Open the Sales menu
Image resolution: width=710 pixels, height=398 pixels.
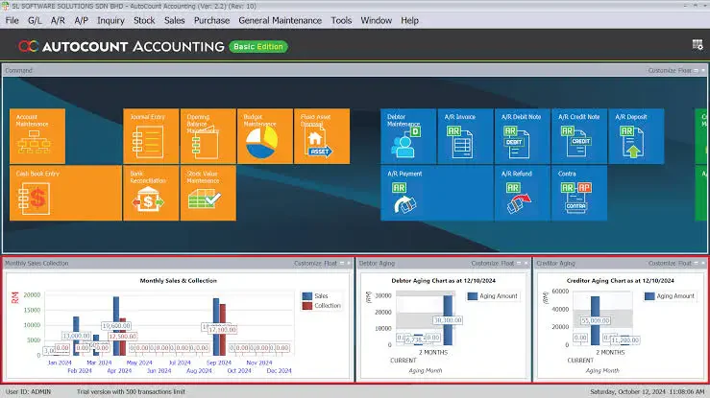174,20
